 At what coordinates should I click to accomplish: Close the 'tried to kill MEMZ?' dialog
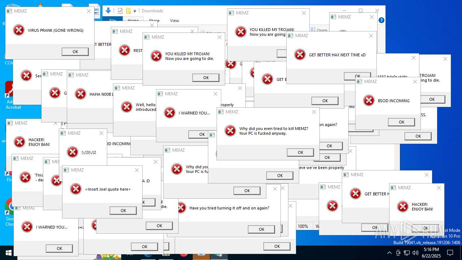(314, 112)
